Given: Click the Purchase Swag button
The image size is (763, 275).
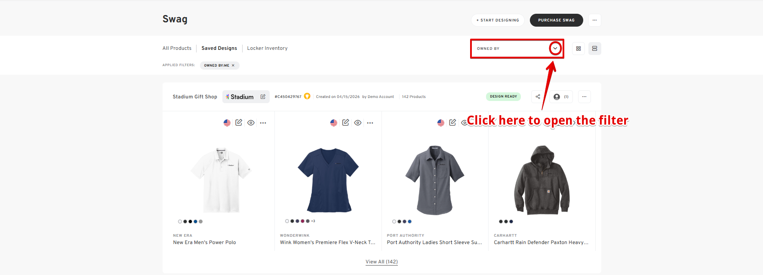Looking at the screenshot, I should click(x=556, y=20).
